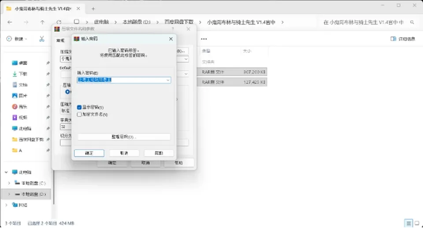Click chevron after the last breadcrumb folder
The width and height of the screenshot is (423, 228).
click(282, 22)
